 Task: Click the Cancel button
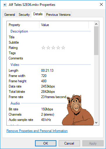point(69,143)
